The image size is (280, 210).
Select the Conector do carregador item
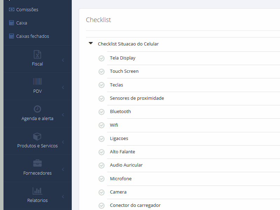(135, 205)
